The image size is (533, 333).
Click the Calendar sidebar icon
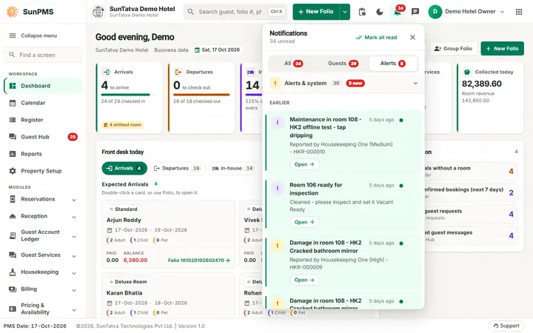[x=13, y=103]
